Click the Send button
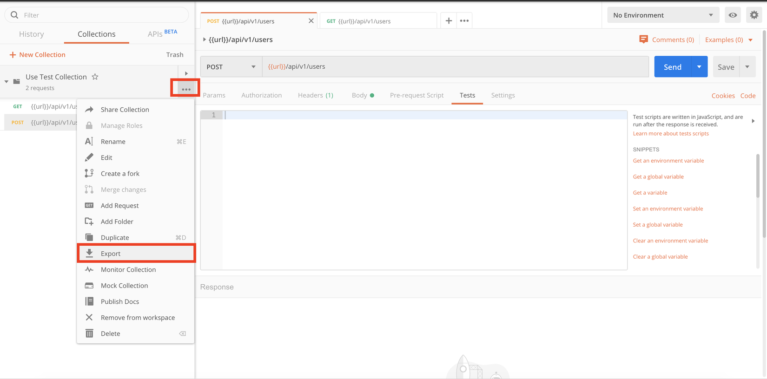 (673, 67)
